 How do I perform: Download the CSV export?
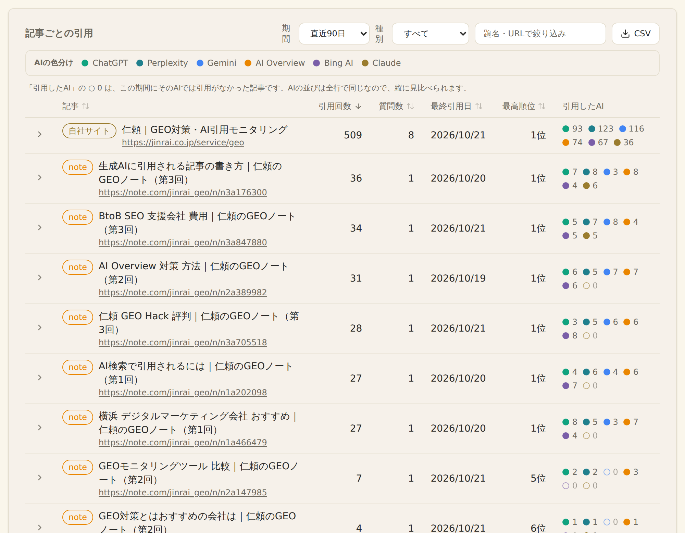pyautogui.click(x=635, y=34)
